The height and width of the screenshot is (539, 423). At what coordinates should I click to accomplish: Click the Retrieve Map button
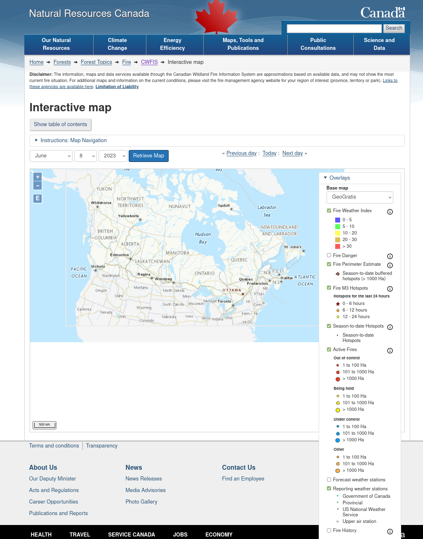pyautogui.click(x=148, y=156)
